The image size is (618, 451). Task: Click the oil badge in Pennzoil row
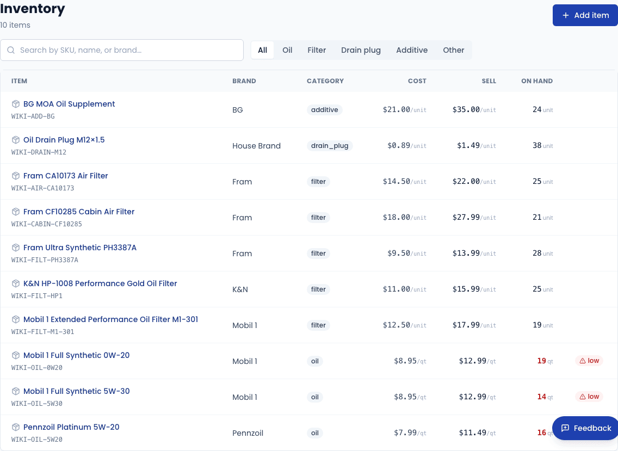[x=315, y=433]
